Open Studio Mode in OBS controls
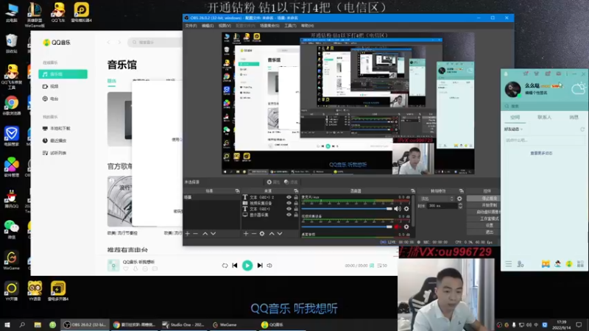The width and height of the screenshot is (589, 331). [483, 218]
